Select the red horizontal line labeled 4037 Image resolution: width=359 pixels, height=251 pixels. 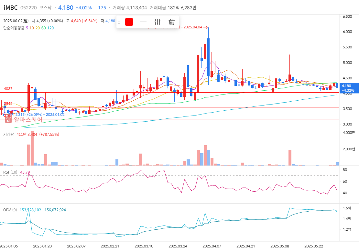point(169,93)
